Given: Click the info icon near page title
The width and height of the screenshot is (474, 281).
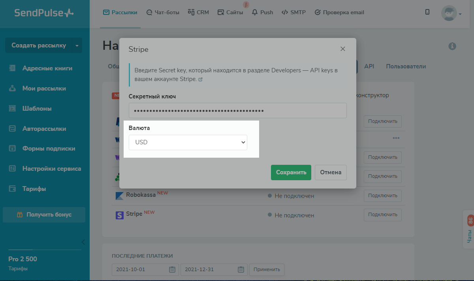Looking at the screenshot, I should 452,46.
